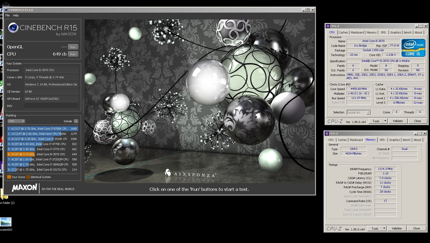This screenshot has height=243, width=430.
Task: Click the upper CPU-Z title bar icon
Action: [328, 26]
